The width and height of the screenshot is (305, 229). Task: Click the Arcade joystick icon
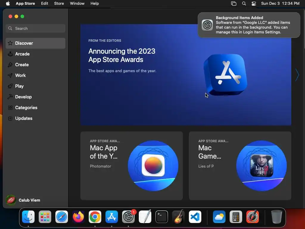click(x=10, y=54)
